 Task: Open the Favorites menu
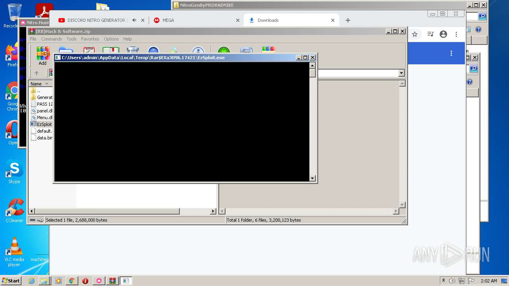coord(90,39)
